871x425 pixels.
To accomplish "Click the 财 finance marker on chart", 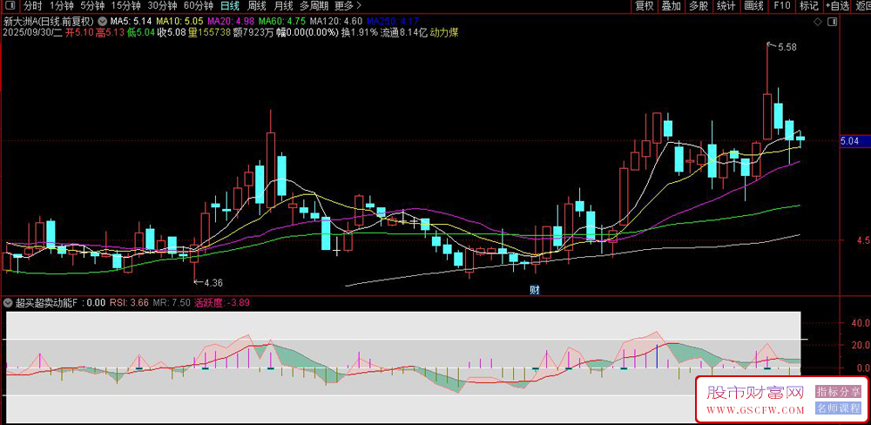I will coord(535,290).
